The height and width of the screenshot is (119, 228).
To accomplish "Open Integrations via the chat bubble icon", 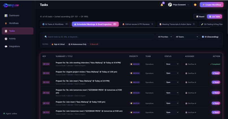I will tap(6, 46).
